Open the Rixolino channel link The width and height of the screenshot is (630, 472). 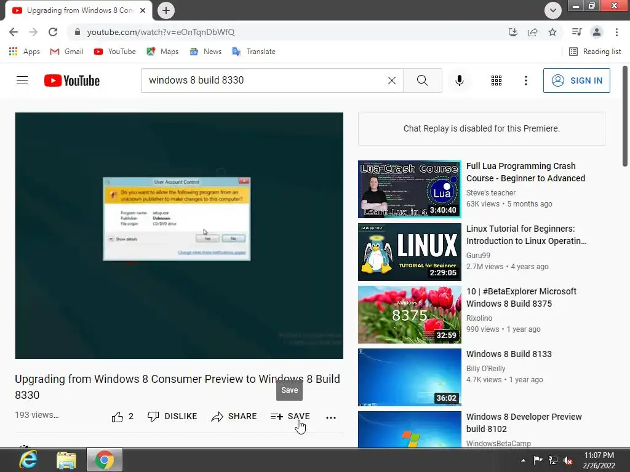[479, 318]
